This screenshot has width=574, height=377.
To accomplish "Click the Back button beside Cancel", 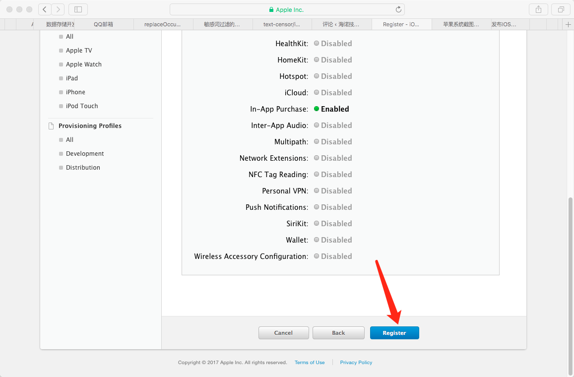I will click(x=339, y=333).
